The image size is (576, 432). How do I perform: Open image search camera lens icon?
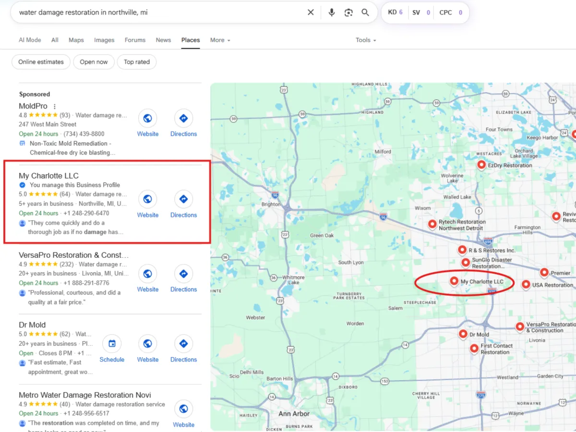pos(348,12)
